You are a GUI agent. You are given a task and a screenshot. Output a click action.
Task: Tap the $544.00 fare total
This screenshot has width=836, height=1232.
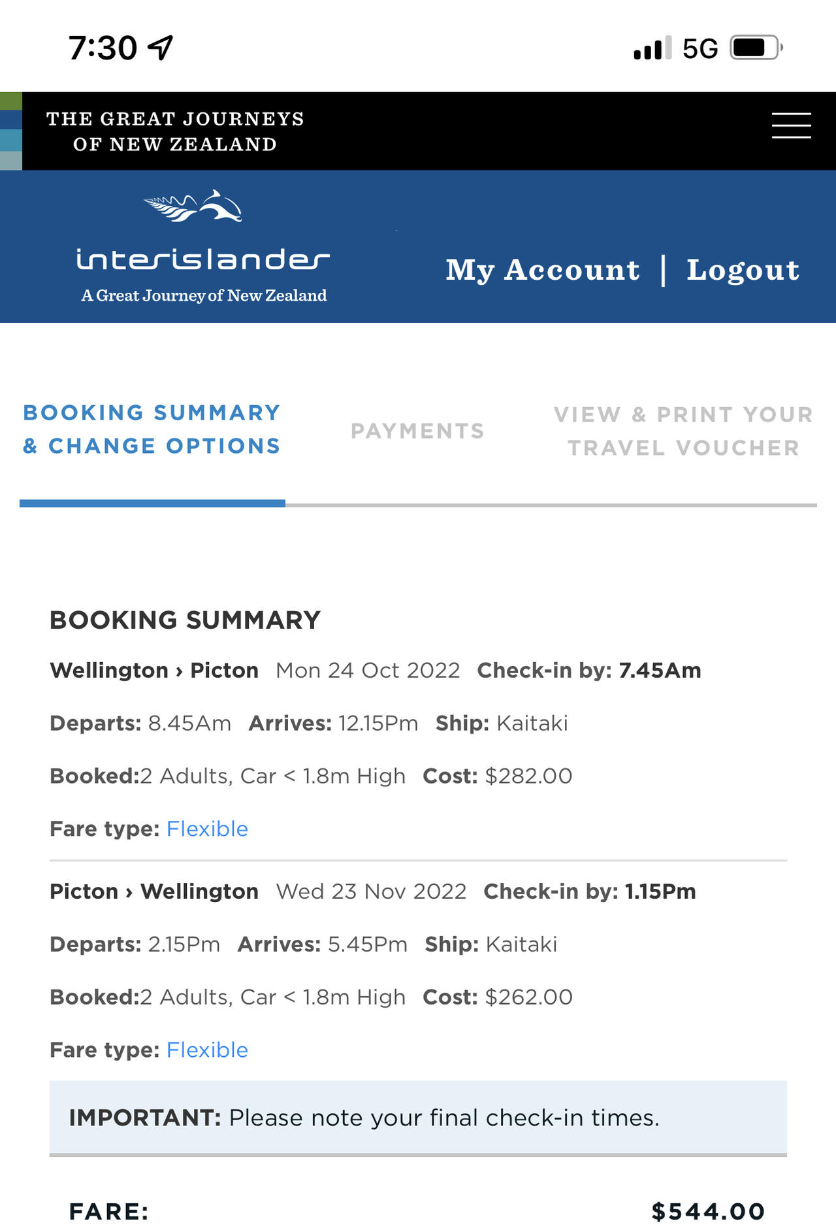coord(708,1211)
